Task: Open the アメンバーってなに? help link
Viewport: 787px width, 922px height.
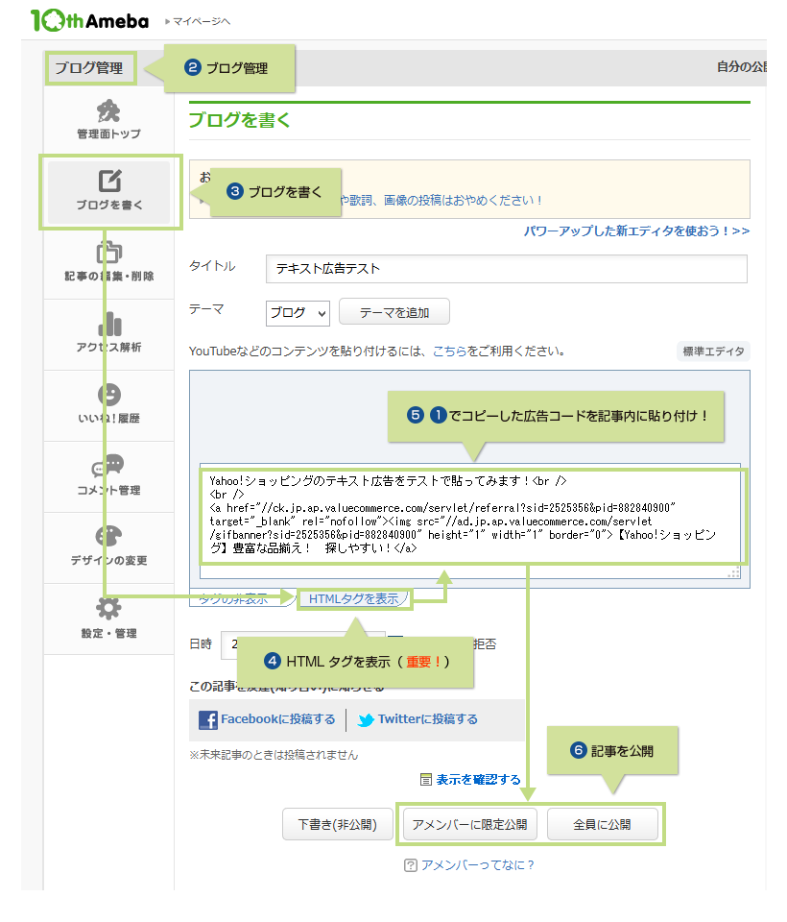Action: (x=477, y=865)
